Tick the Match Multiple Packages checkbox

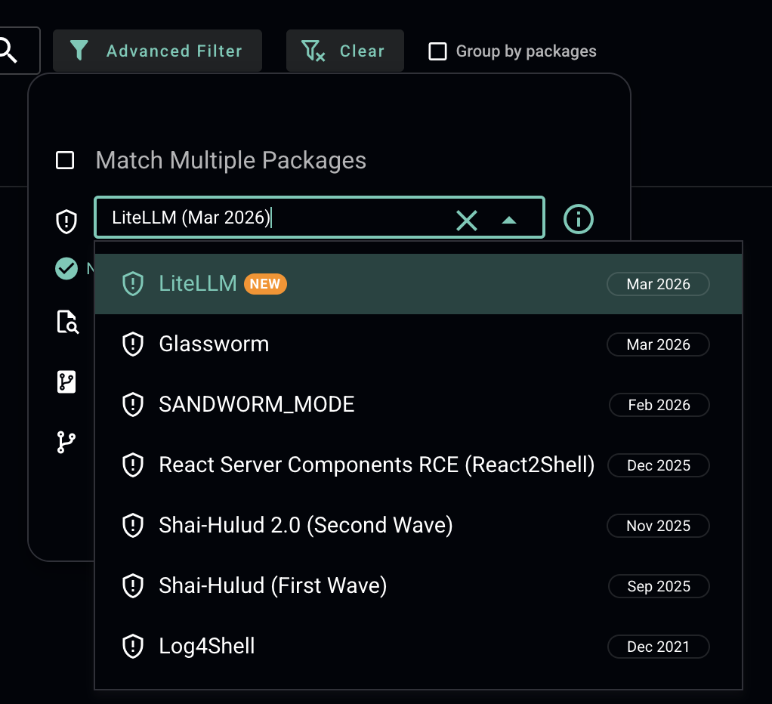[x=65, y=160]
